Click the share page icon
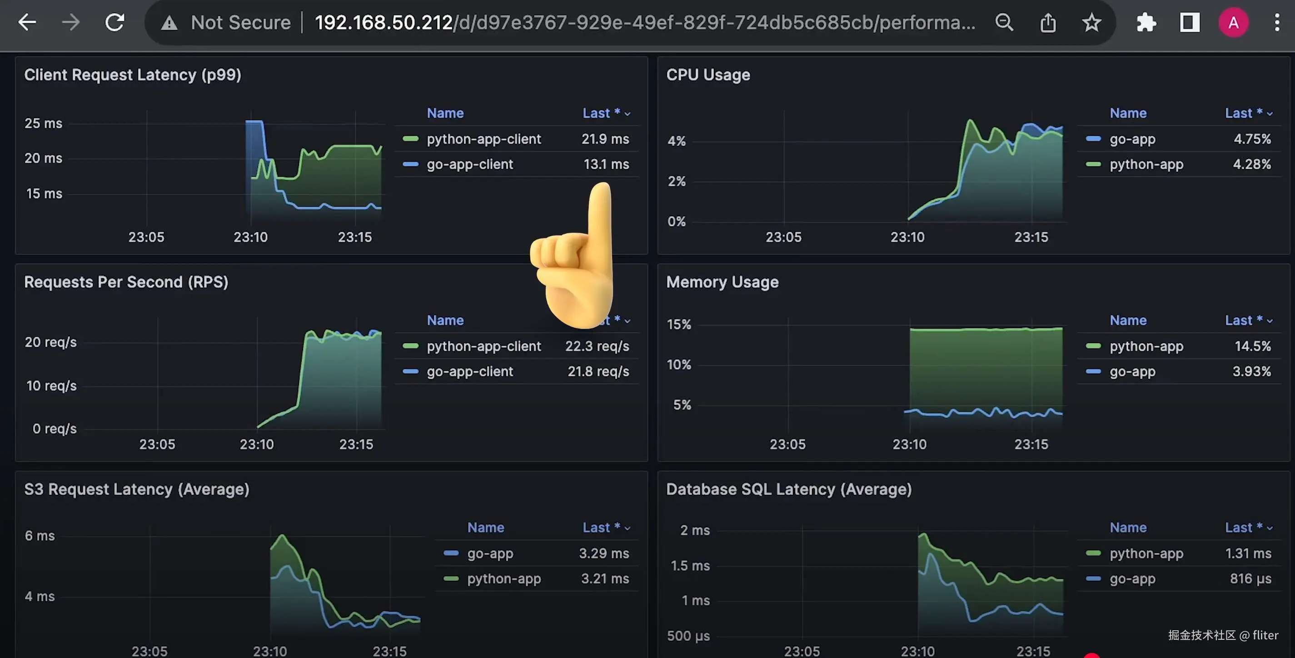 coord(1048,23)
